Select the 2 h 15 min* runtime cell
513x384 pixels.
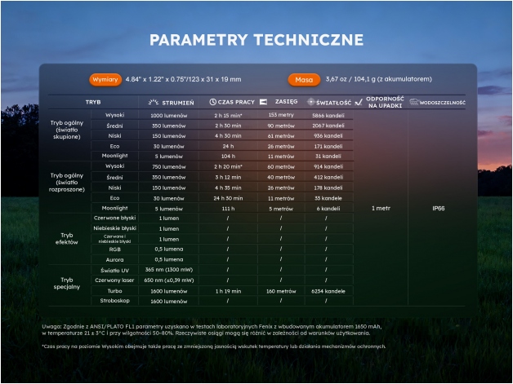click(x=229, y=115)
